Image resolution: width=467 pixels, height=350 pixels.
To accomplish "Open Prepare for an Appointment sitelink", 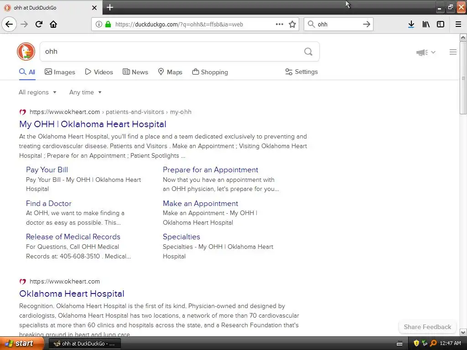I will [x=210, y=170].
